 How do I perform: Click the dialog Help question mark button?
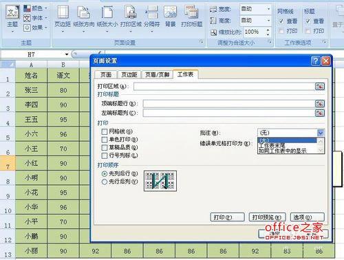pos(315,61)
